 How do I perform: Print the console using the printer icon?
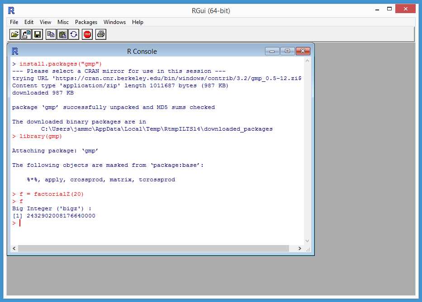coord(100,34)
